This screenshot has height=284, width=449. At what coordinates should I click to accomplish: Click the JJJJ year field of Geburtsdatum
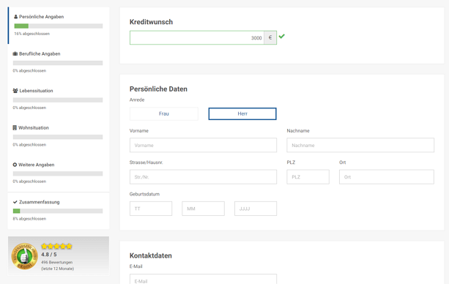point(256,209)
